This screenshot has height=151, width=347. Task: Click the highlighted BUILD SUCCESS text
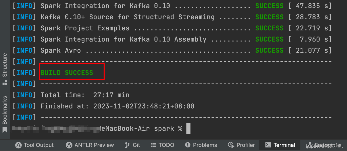tap(67, 72)
